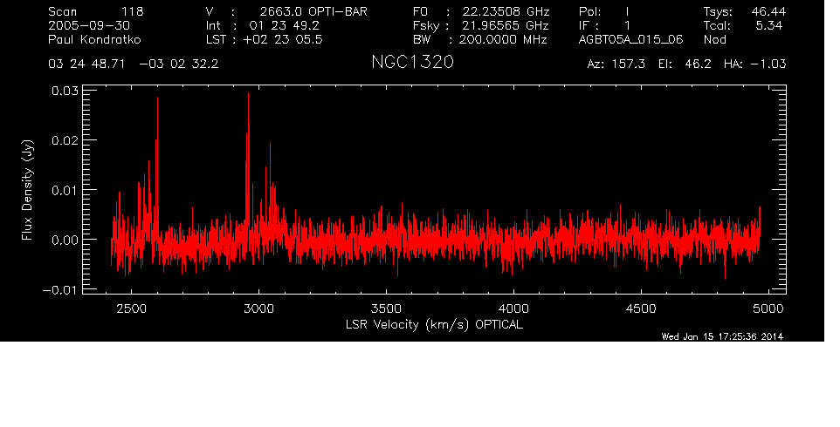Click the 3500 x-axis tick label
840x427 pixels.
click(386, 308)
